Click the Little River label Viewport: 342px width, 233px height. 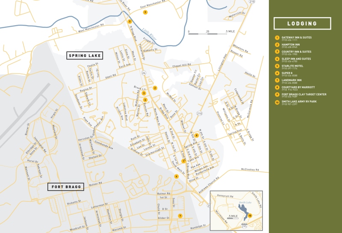click(149, 34)
